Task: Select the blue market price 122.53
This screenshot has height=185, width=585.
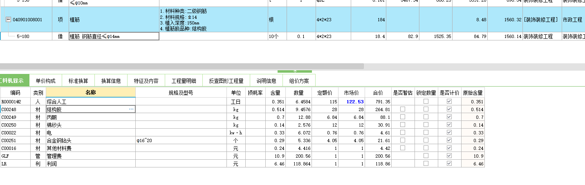Action: tap(351, 102)
